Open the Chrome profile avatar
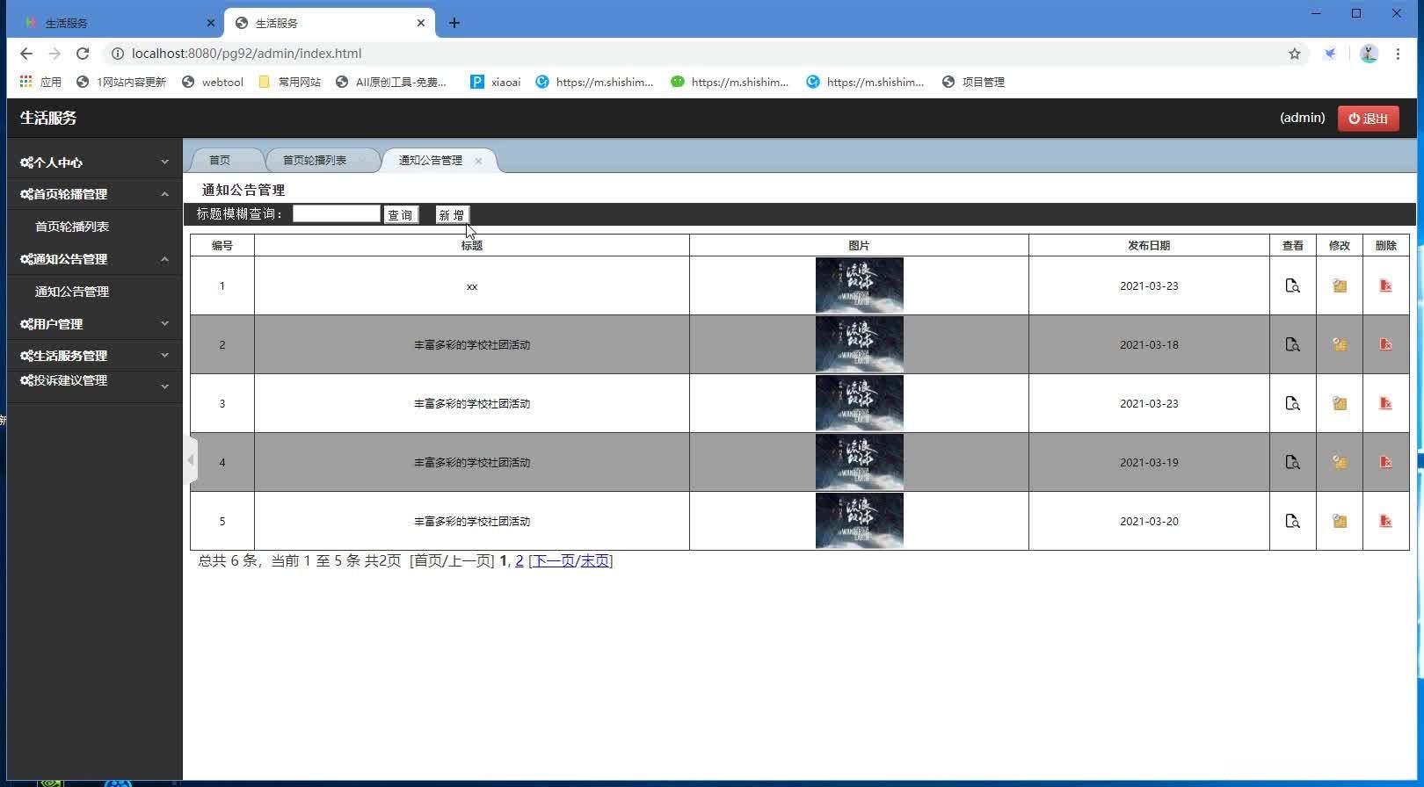Viewport: 1424px width, 787px height. (x=1369, y=54)
